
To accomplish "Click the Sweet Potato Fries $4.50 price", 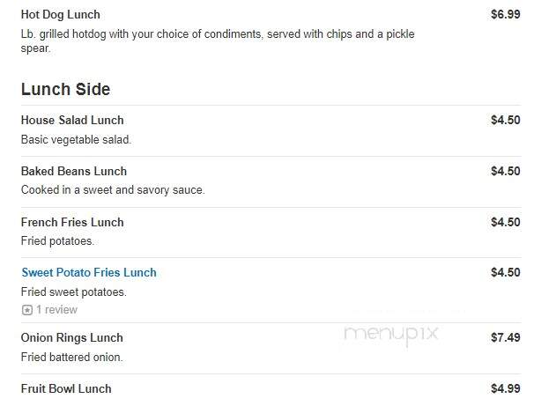I will tap(506, 272).
